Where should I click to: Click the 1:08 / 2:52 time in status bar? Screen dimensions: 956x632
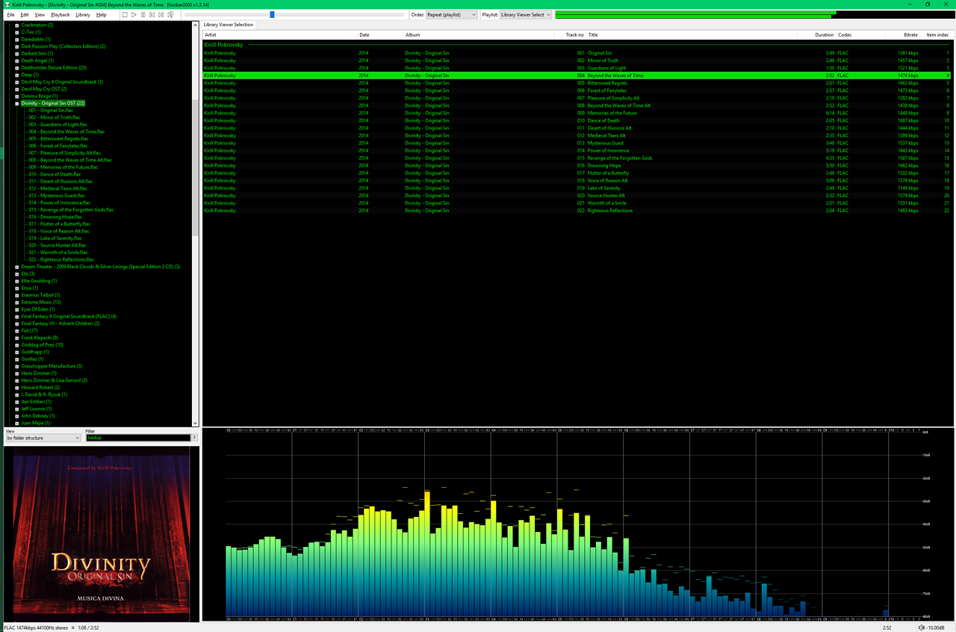point(88,628)
